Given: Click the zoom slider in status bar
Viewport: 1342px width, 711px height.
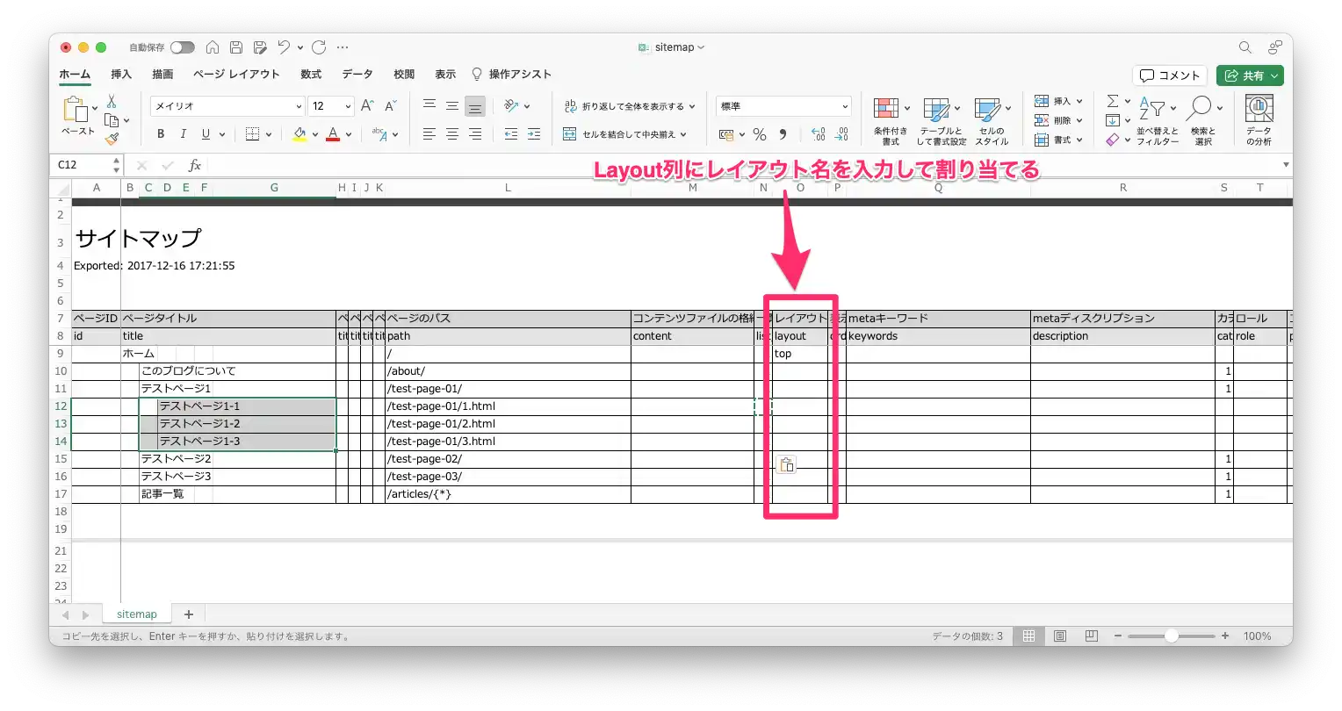Looking at the screenshot, I should coord(1171,636).
